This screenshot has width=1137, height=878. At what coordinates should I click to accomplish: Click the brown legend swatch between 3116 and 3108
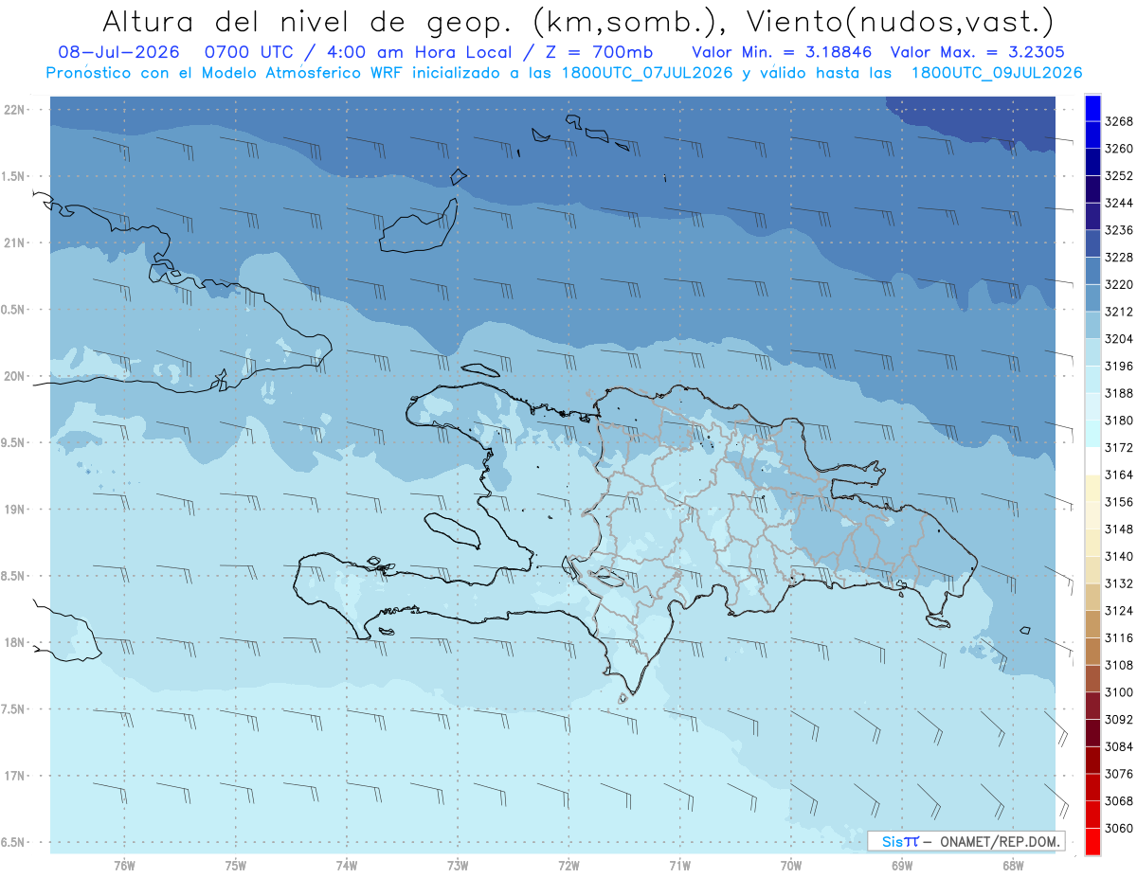pos(1092,651)
